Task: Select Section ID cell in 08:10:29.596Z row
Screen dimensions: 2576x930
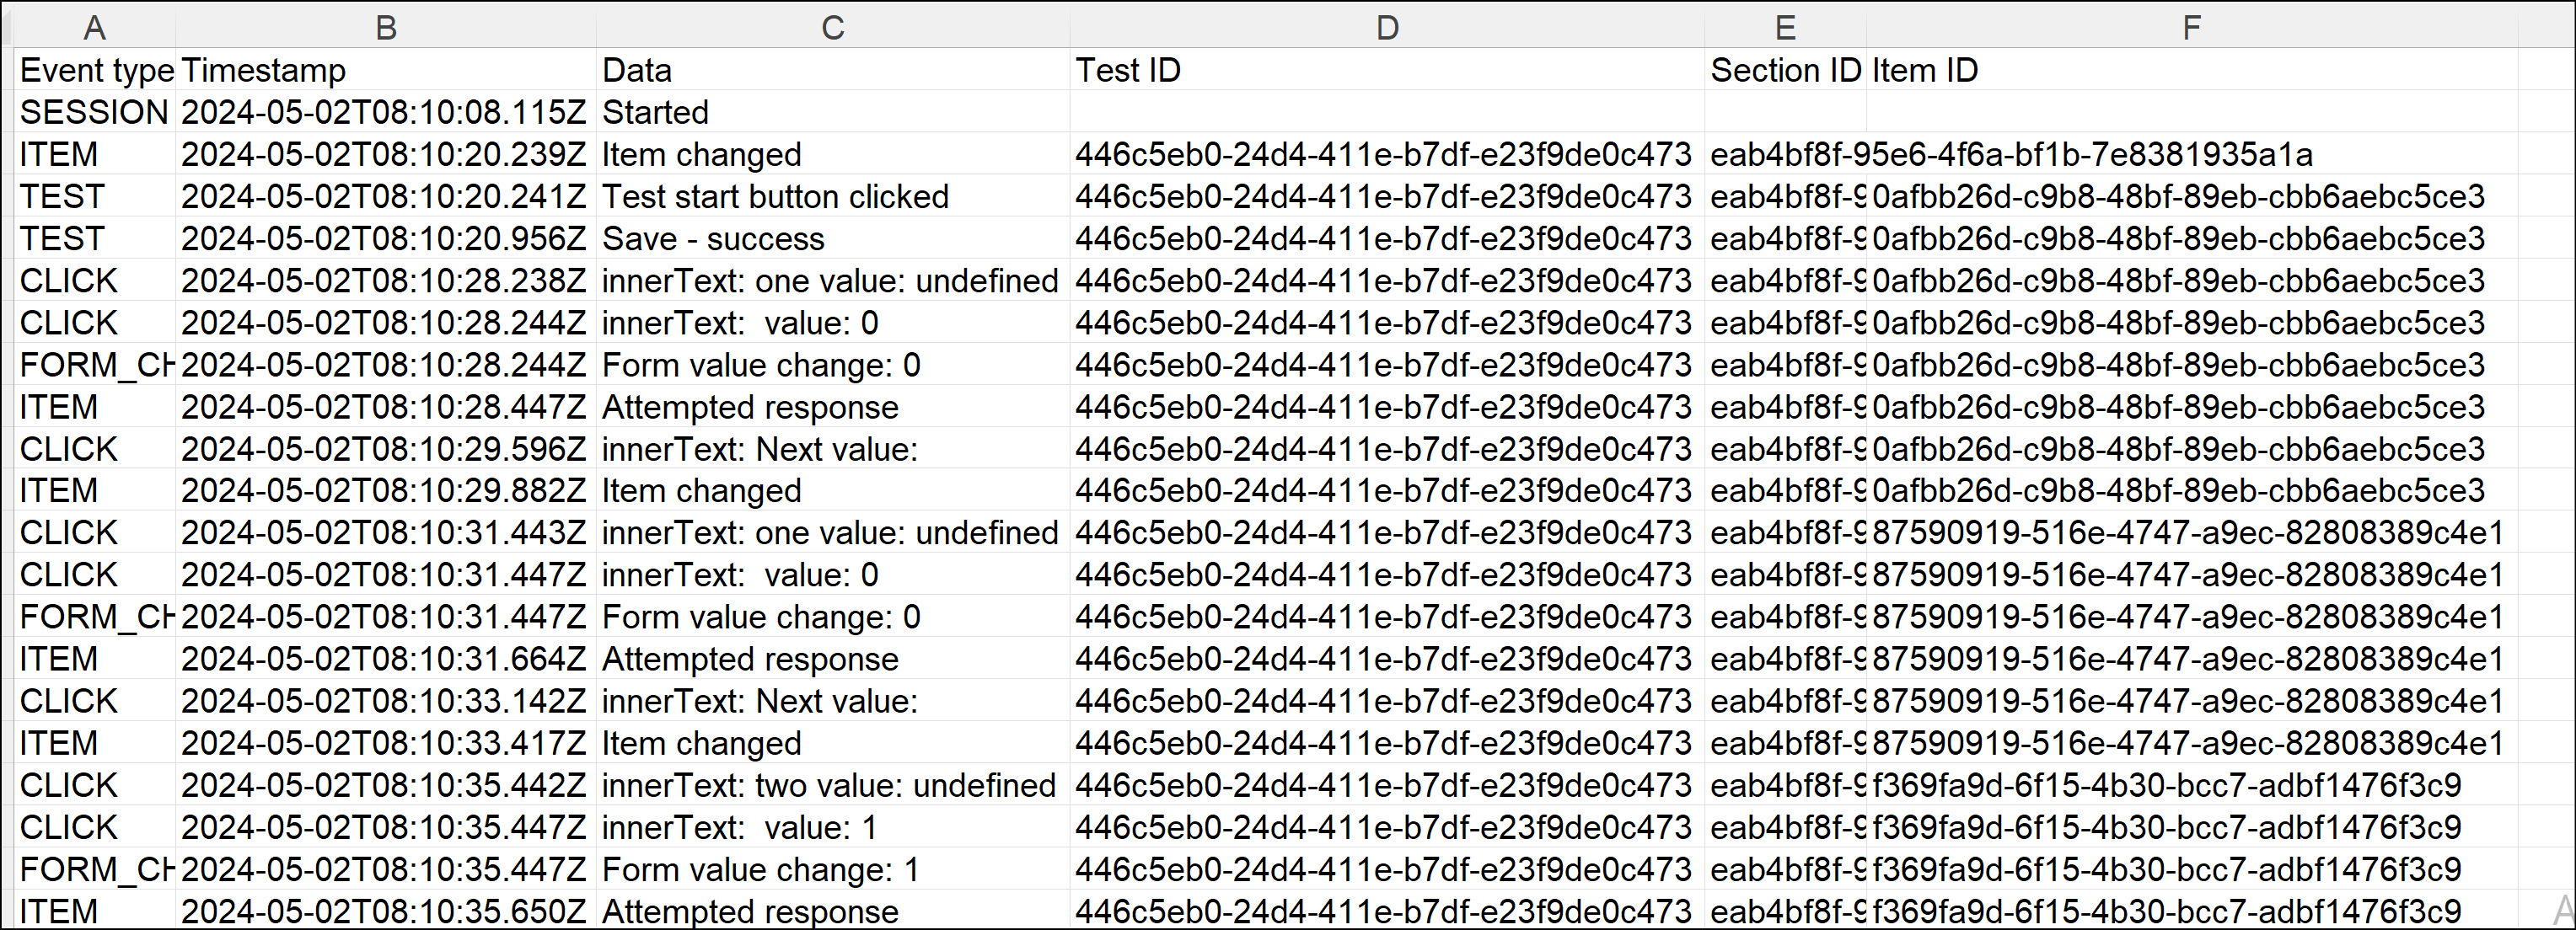Action: (1785, 448)
